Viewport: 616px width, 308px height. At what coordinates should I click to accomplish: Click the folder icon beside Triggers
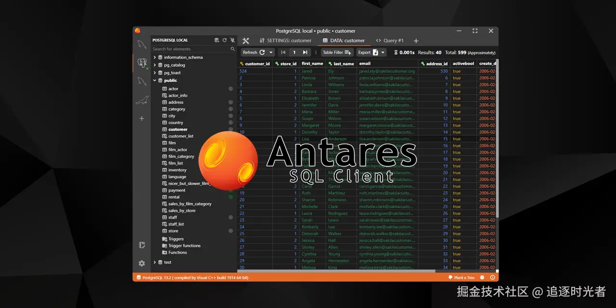coord(165,239)
